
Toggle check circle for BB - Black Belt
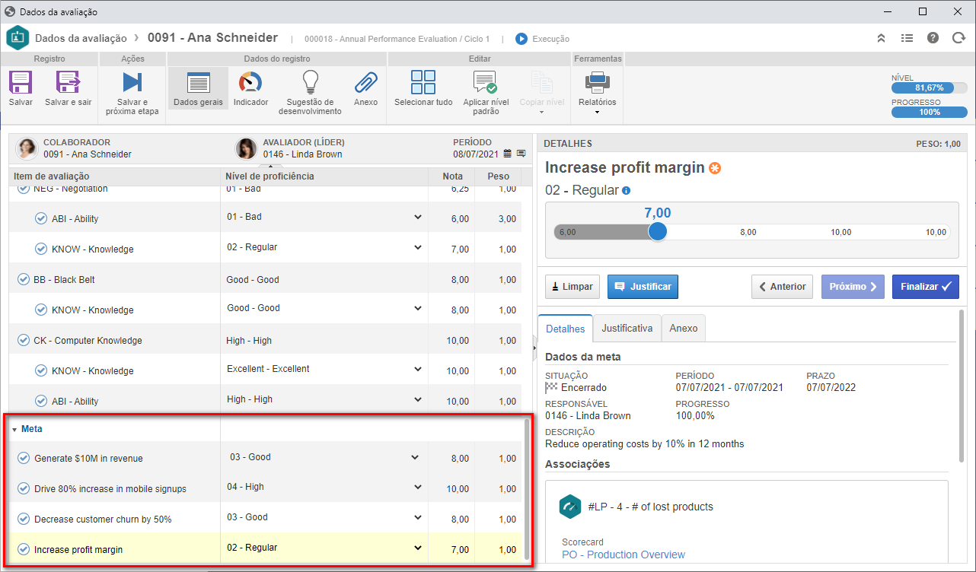coord(23,279)
